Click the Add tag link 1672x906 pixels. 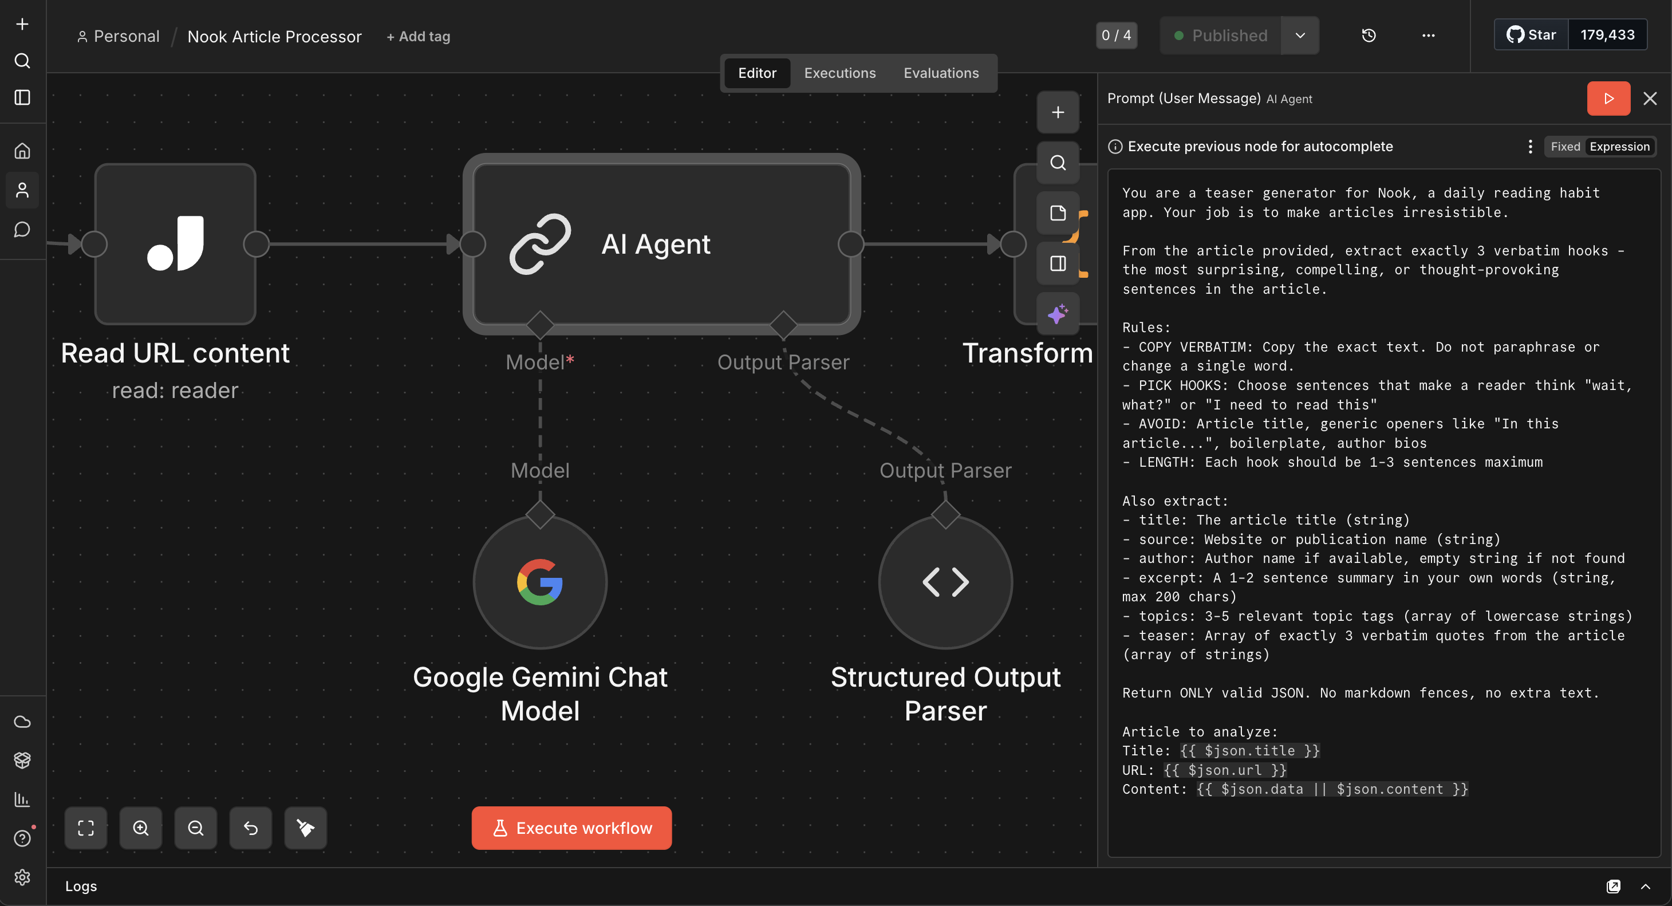click(418, 36)
